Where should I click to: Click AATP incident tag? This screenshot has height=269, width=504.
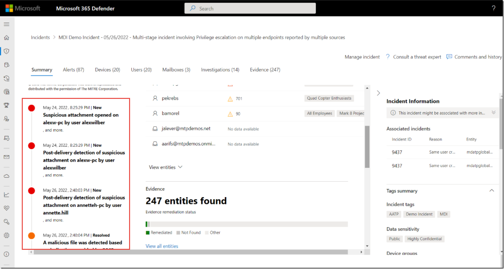(x=394, y=214)
